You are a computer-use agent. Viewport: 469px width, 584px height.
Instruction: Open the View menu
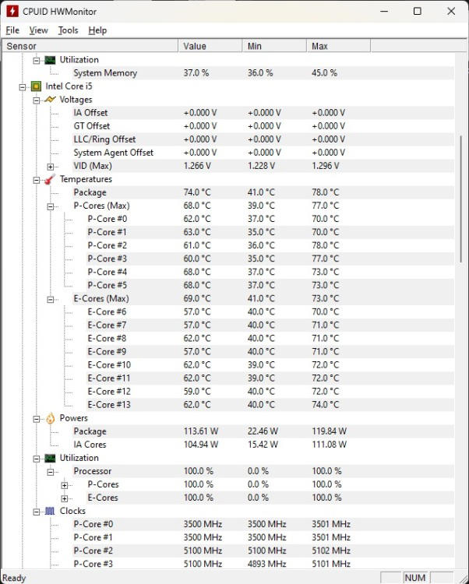point(38,30)
